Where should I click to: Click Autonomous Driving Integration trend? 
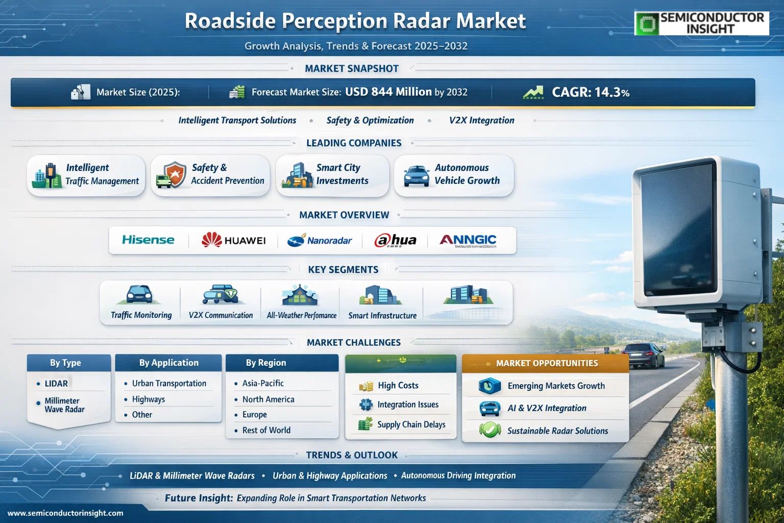[458, 476]
